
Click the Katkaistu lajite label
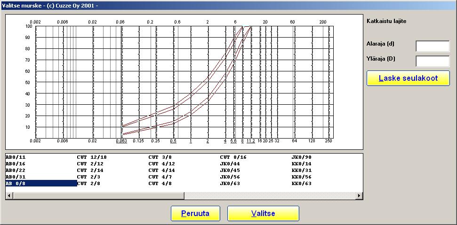[386, 21]
